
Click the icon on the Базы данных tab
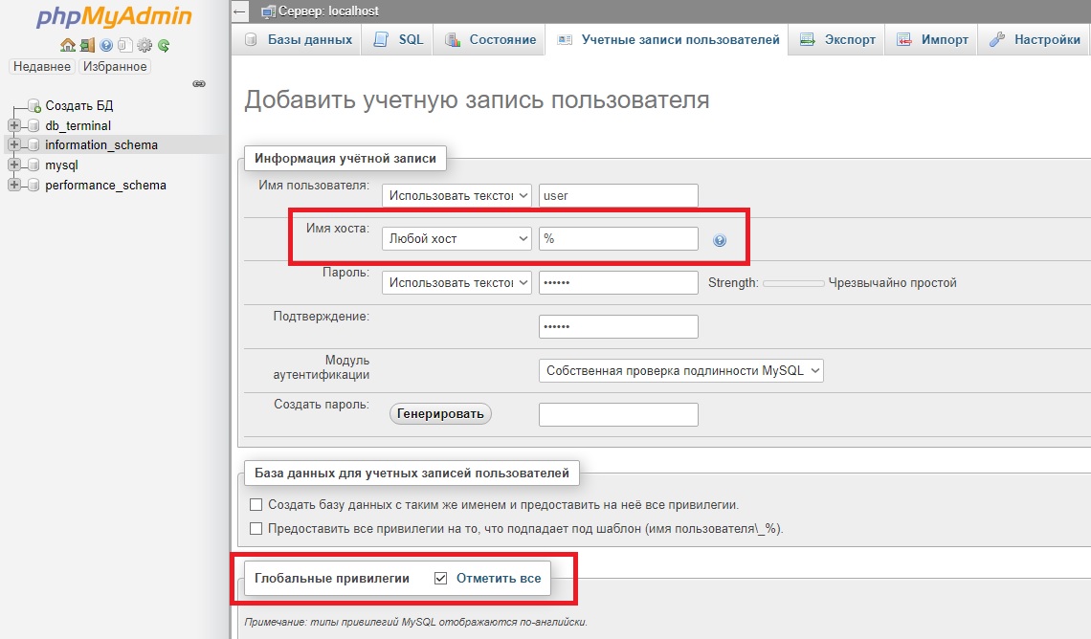(251, 39)
